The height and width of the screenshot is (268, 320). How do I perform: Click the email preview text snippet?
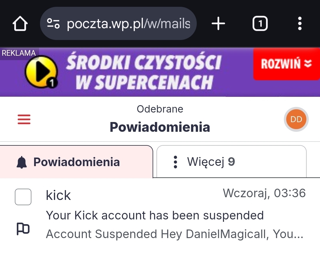(175, 234)
